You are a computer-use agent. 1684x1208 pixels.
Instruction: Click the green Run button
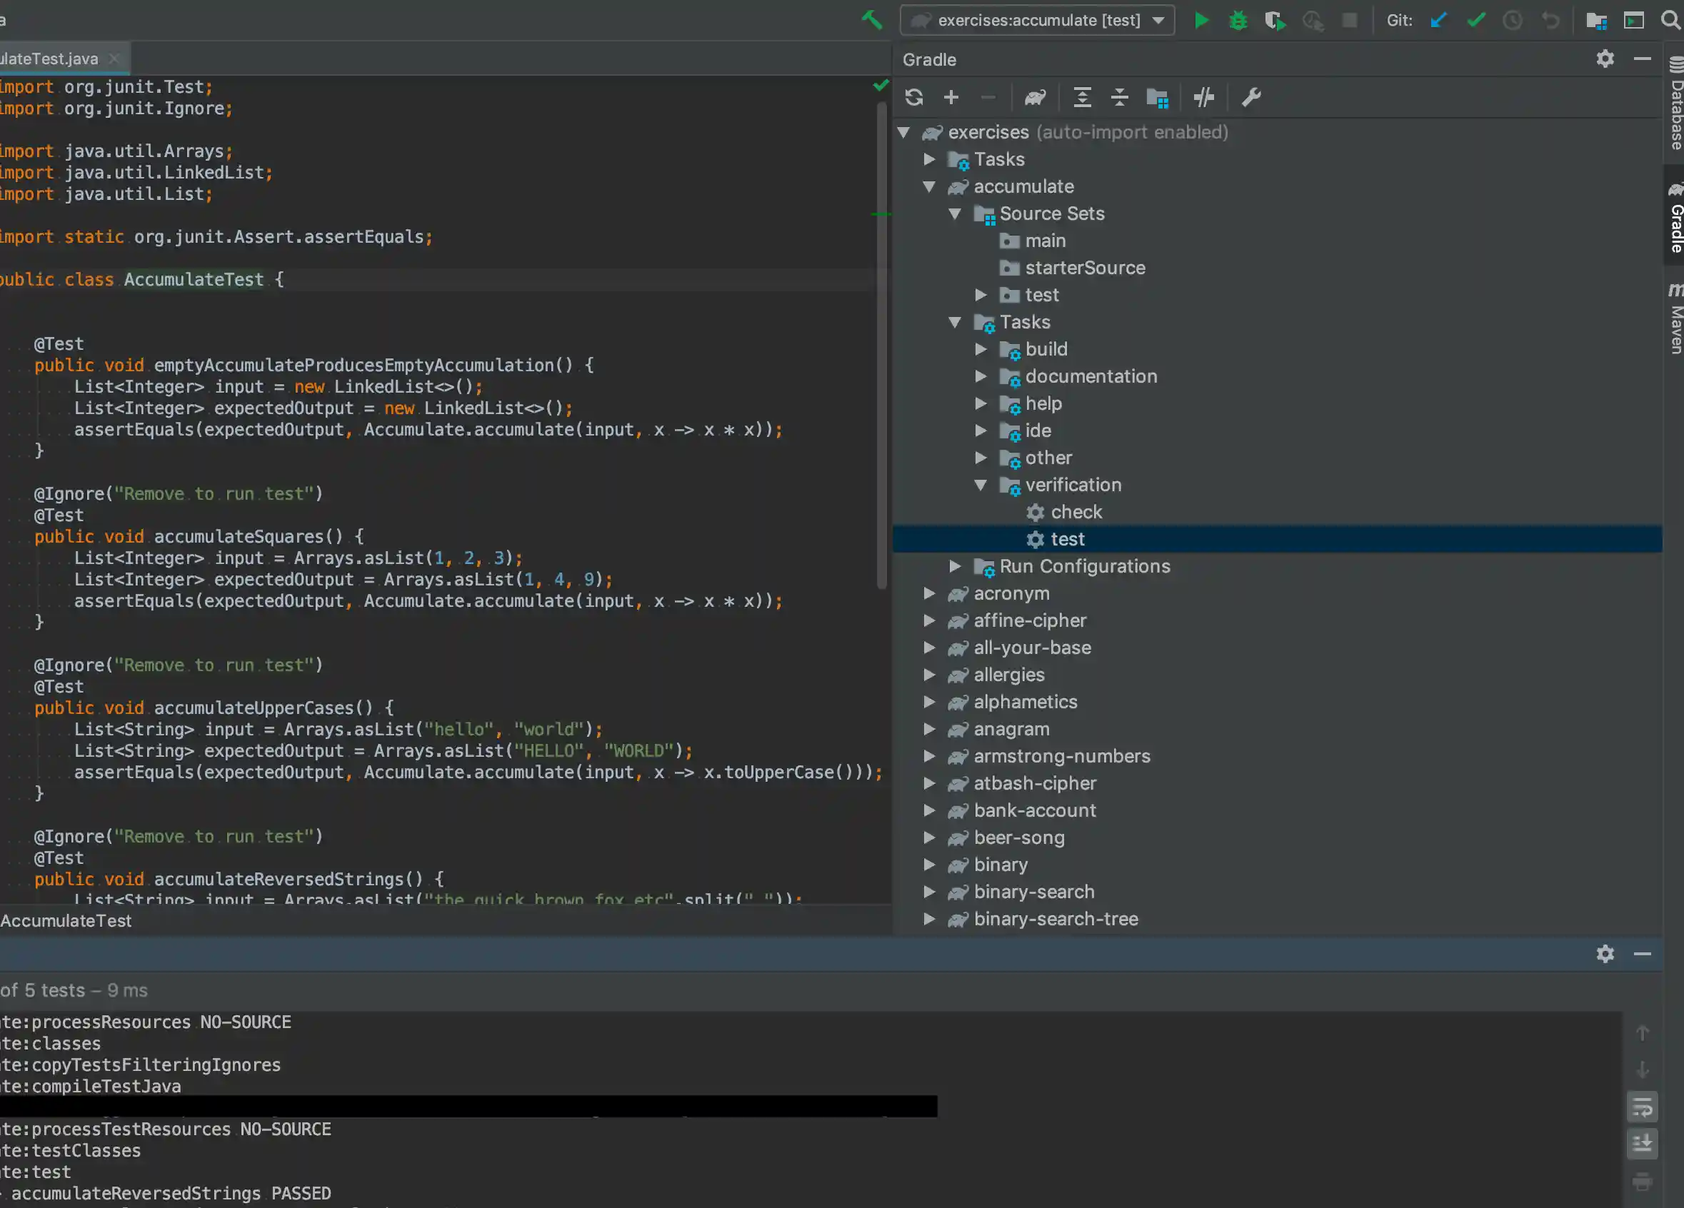pos(1201,20)
